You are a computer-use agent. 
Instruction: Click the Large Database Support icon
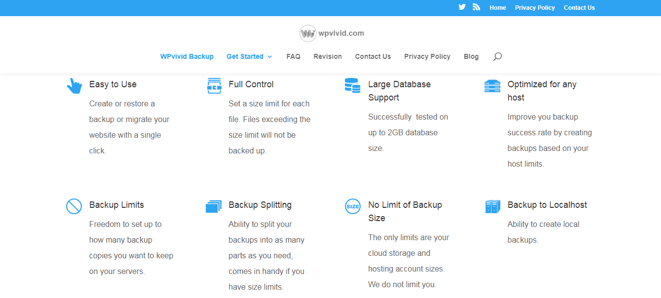pyautogui.click(x=352, y=85)
